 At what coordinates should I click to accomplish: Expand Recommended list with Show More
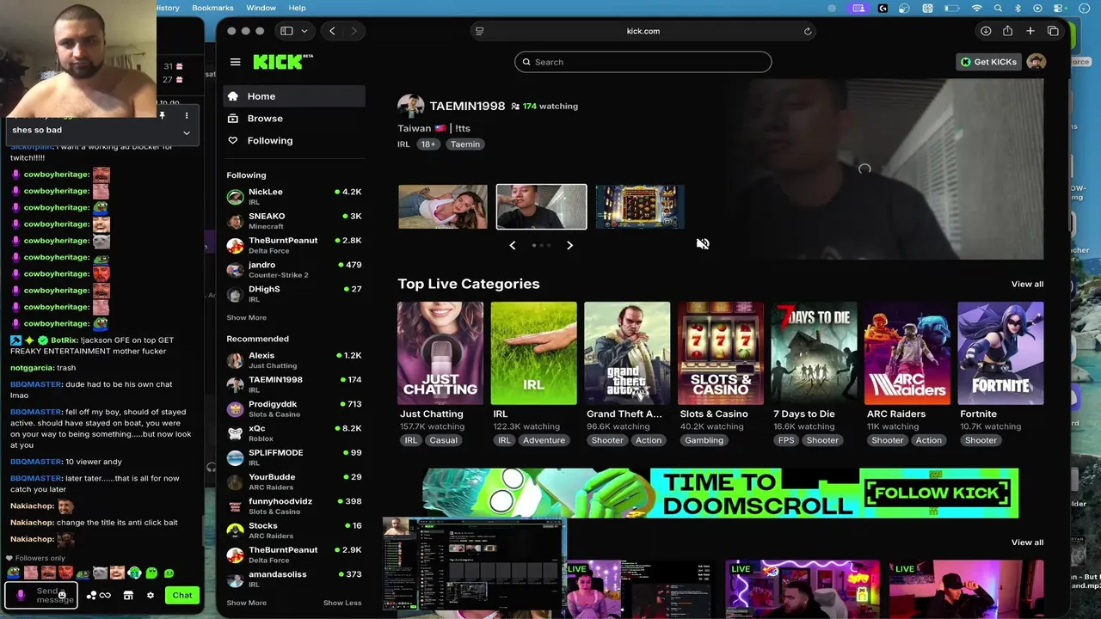click(246, 603)
